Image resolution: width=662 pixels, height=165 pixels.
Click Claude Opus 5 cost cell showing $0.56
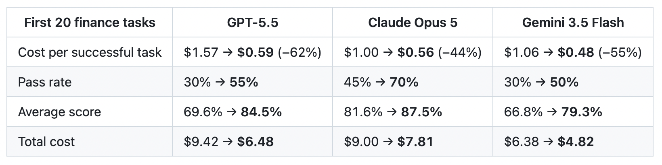[413, 52]
